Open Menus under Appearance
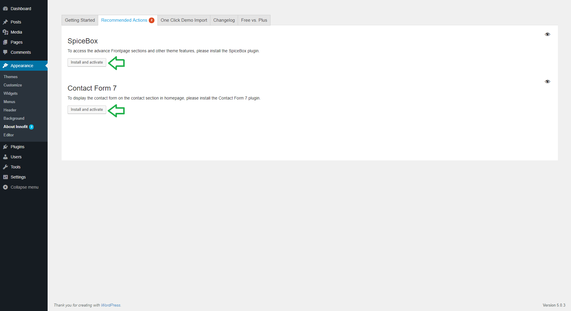The height and width of the screenshot is (311, 571). (x=24, y=102)
